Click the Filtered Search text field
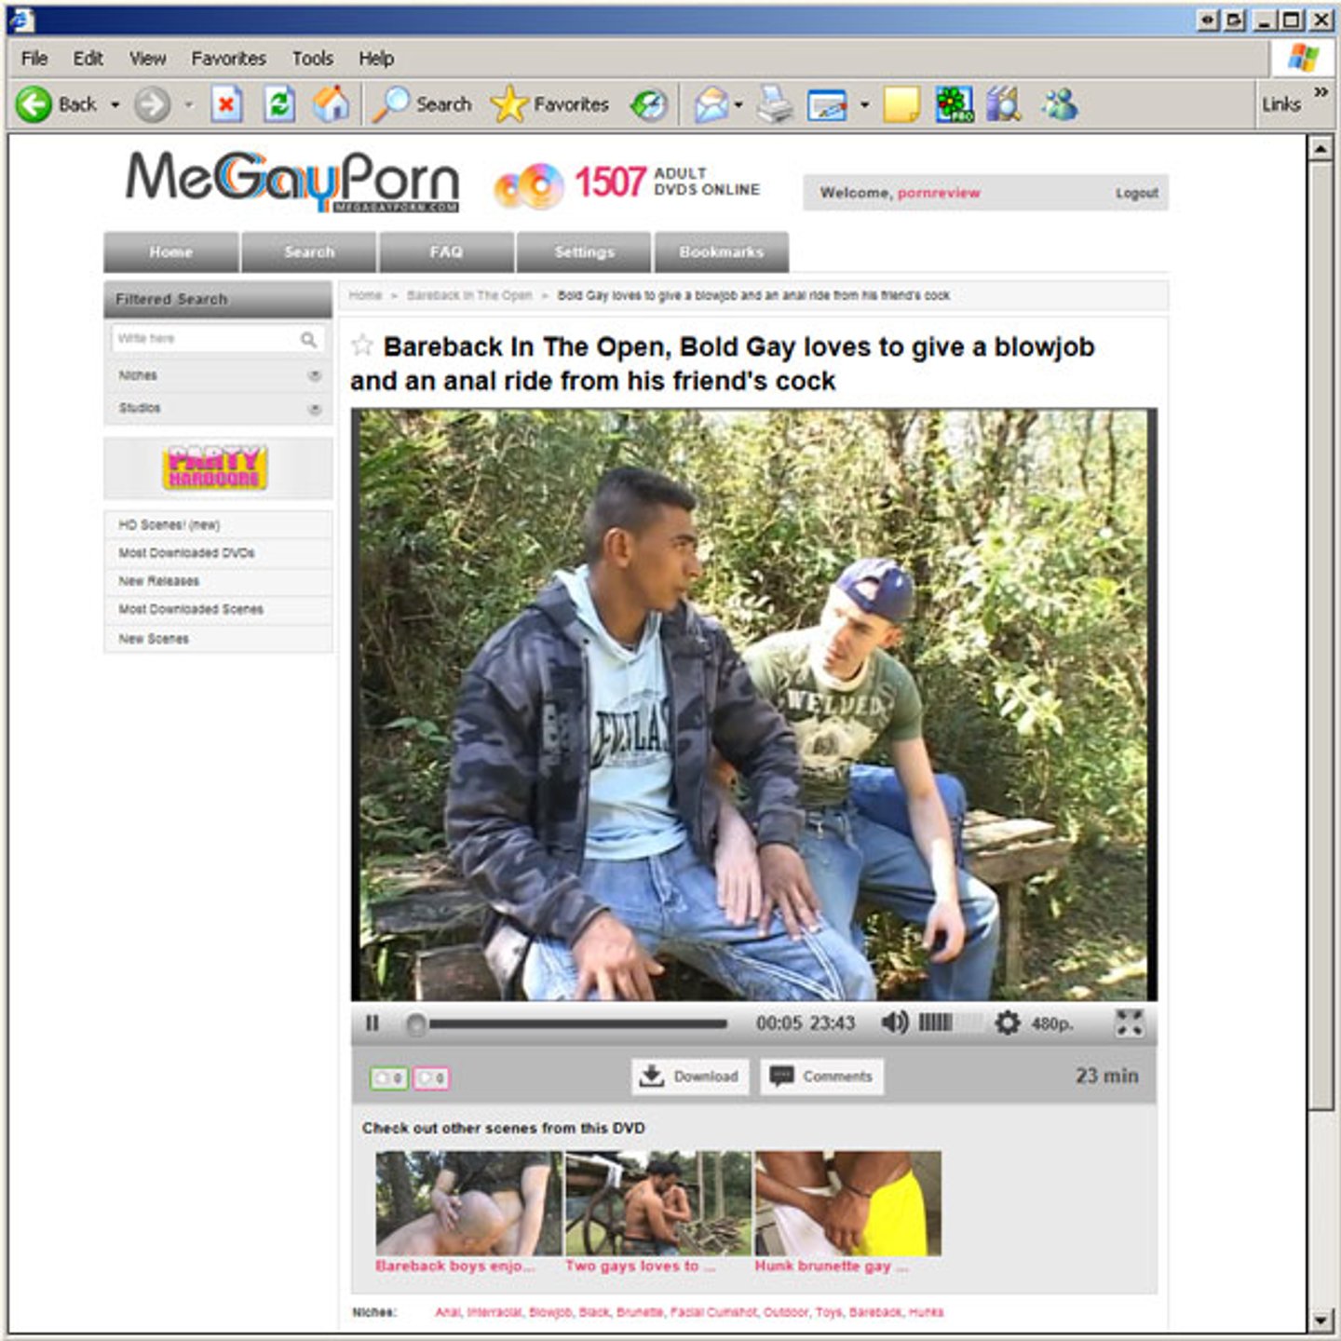The width and height of the screenshot is (1341, 1341). coord(205,339)
